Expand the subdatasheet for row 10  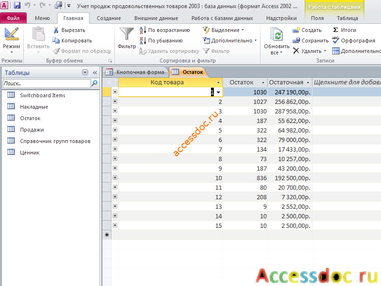tap(115, 178)
